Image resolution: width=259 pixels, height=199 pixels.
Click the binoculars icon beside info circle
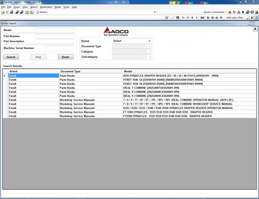tap(247, 12)
